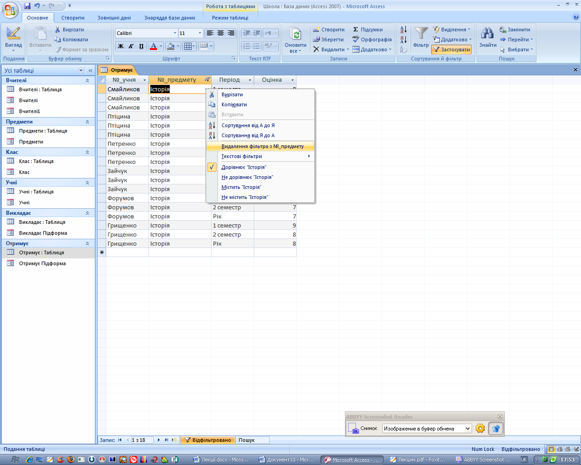581x465 pixels.
Task: Toggle Застосувати filter button
Action: (451, 49)
